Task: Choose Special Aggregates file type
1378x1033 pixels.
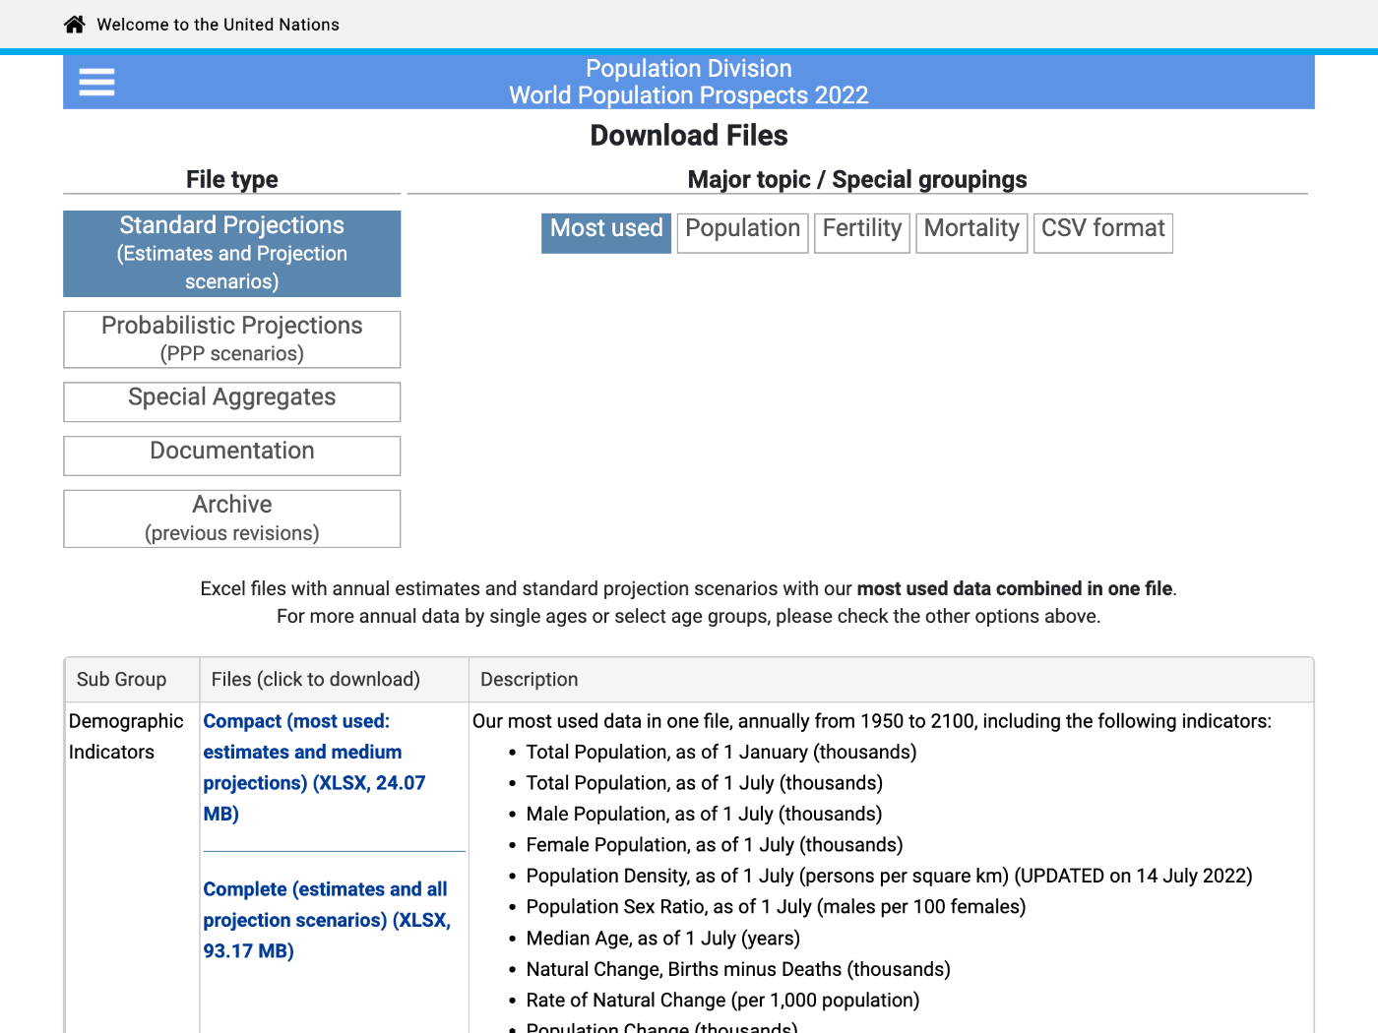Action: (x=232, y=401)
